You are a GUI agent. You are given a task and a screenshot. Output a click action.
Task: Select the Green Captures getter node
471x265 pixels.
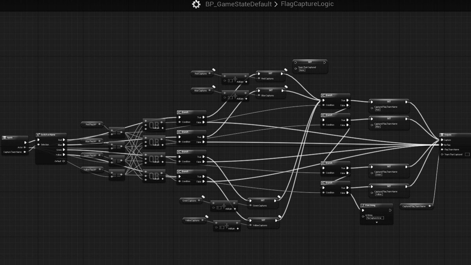tap(191, 200)
